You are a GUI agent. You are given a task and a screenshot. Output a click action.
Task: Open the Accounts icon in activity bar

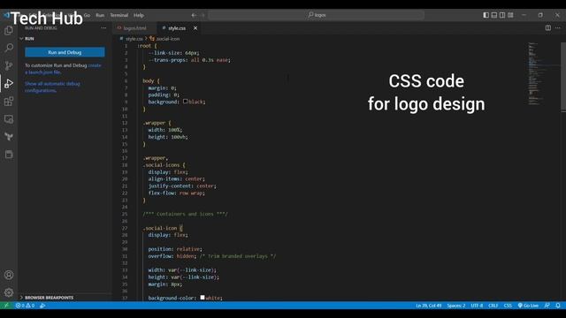[9, 275]
